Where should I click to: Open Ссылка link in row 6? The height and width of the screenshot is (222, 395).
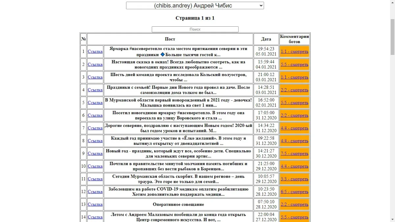click(x=95, y=115)
